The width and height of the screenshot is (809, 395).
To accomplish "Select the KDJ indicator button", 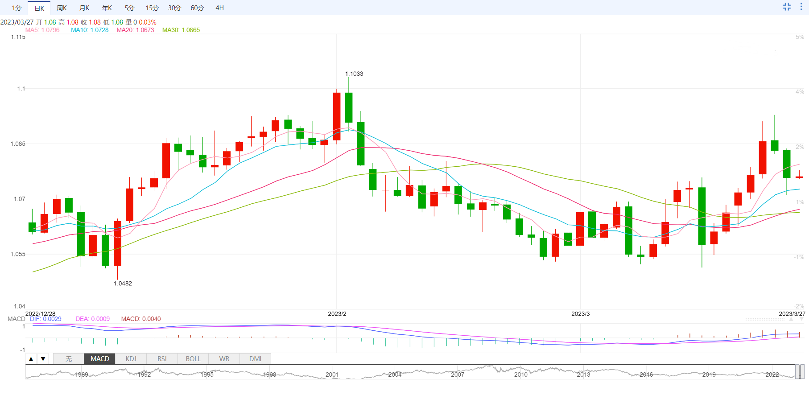I will point(131,359).
